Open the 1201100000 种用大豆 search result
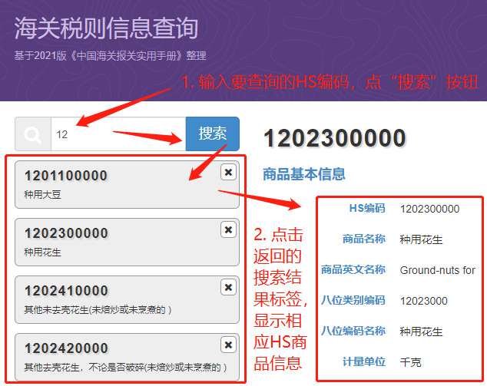The image size is (487, 386). click(115, 184)
